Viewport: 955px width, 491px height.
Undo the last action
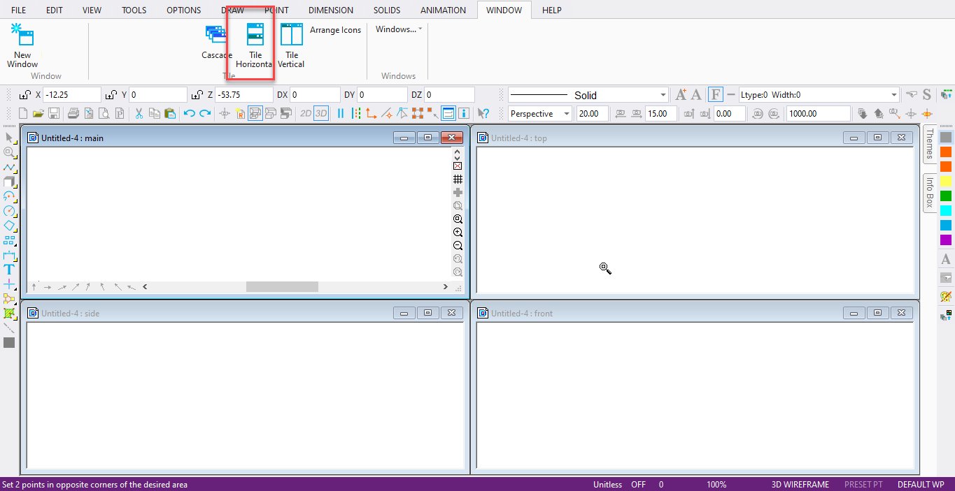point(189,113)
